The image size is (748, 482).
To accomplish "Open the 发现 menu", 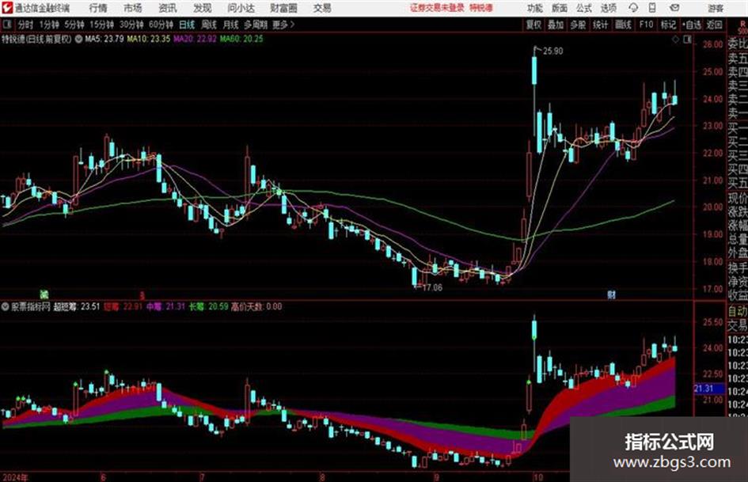I will pos(203,8).
